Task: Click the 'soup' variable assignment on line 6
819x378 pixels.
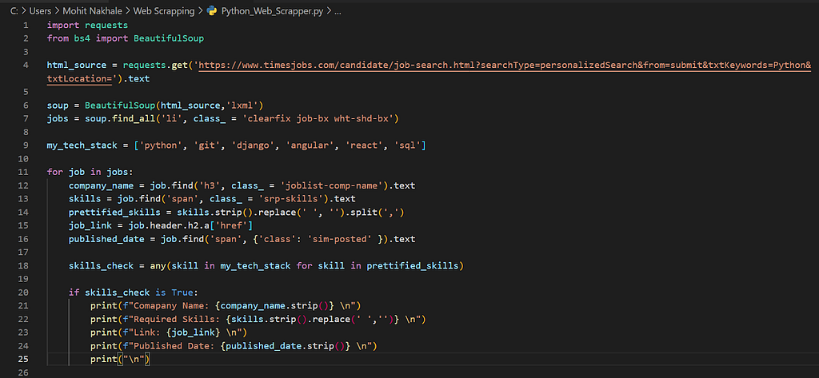Action: pos(58,105)
